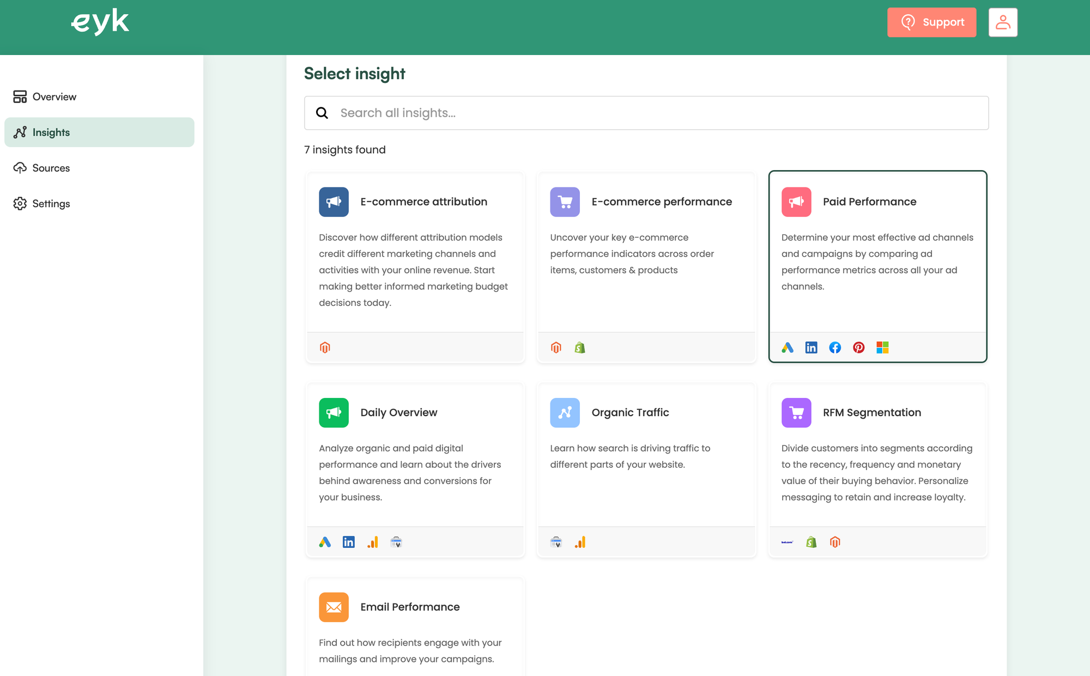Click the Daily Overview green icon
Screen dimensions: 1090x676
[x=334, y=413]
